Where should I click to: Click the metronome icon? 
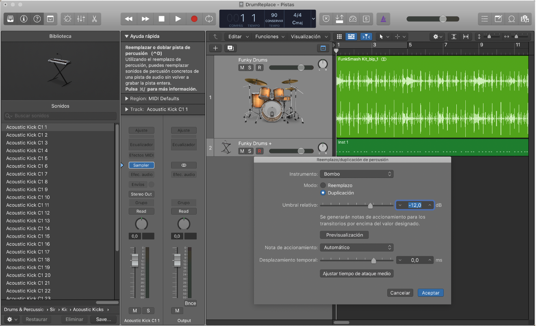click(x=383, y=19)
